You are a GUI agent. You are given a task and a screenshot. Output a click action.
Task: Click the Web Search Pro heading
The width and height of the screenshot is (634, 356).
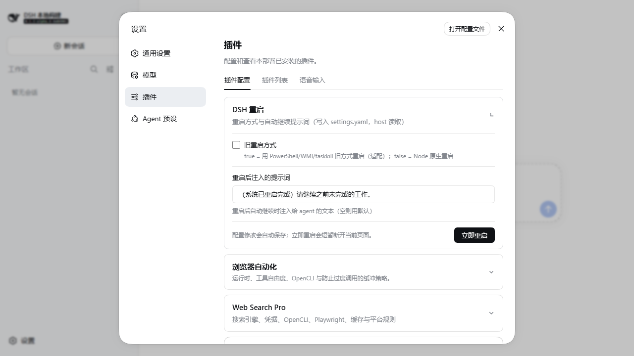coord(259,307)
